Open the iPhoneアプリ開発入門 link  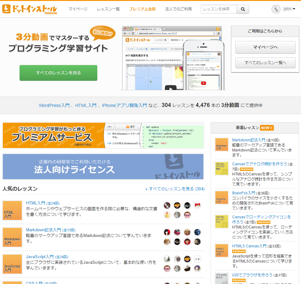124,105
